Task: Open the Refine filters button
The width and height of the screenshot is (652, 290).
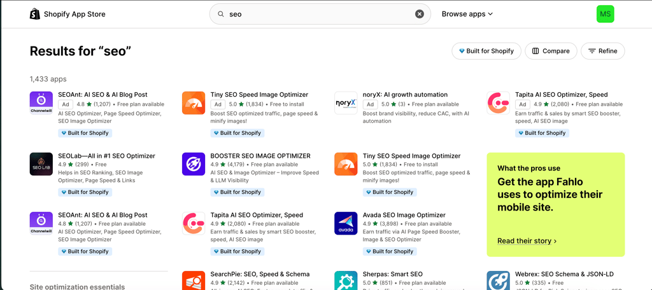Action: 602,51
